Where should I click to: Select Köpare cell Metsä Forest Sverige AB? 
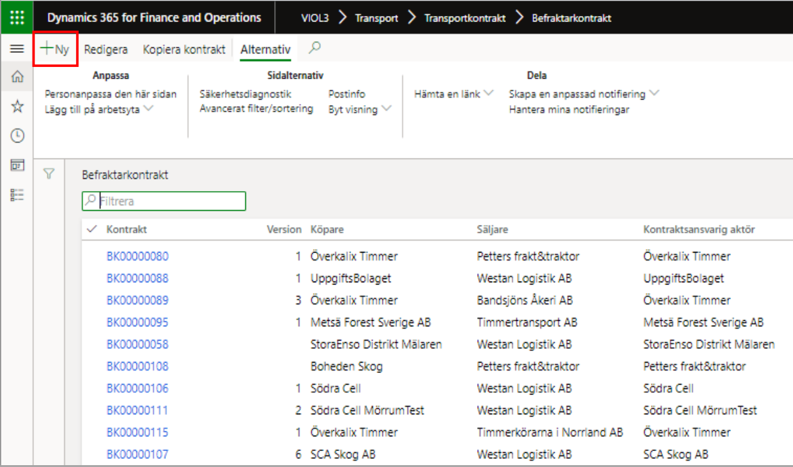(x=371, y=323)
